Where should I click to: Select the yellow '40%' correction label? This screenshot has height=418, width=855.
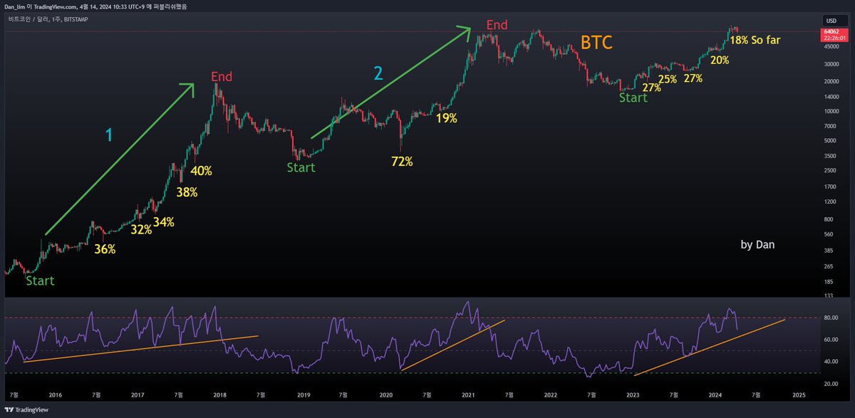click(202, 170)
